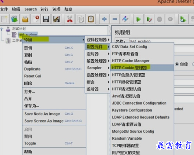Viewport: 194px width, 155px height.
Task: Click the Open file folder icon
Action: pos(25,19)
